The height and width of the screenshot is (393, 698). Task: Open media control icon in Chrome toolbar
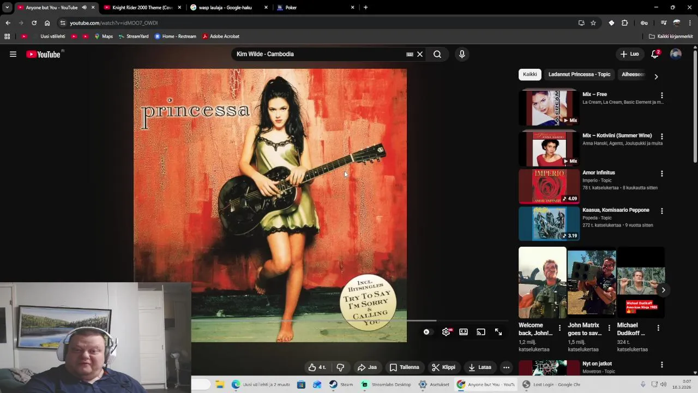(x=664, y=23)
